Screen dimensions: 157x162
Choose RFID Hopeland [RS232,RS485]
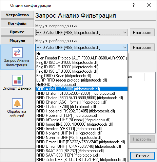tap(81, 111)
